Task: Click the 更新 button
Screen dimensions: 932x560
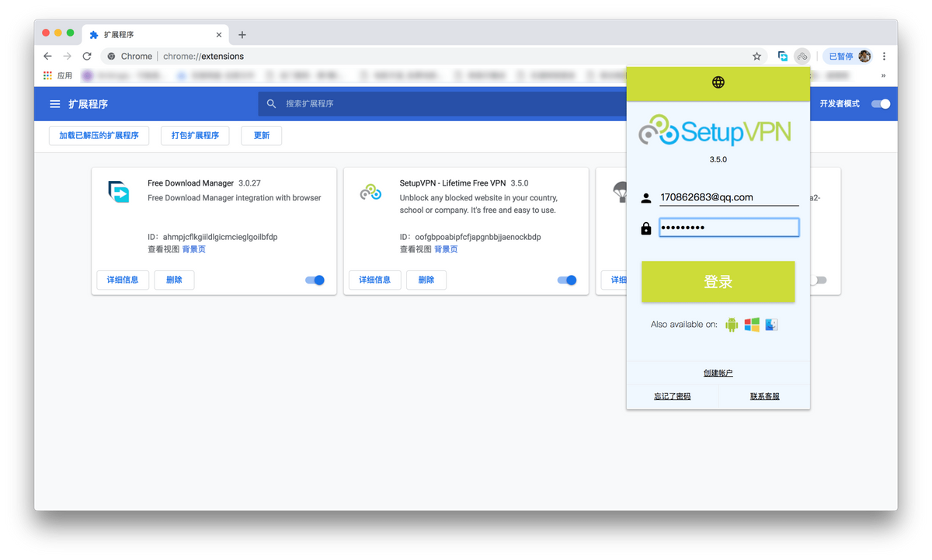Action: point(262,135)
